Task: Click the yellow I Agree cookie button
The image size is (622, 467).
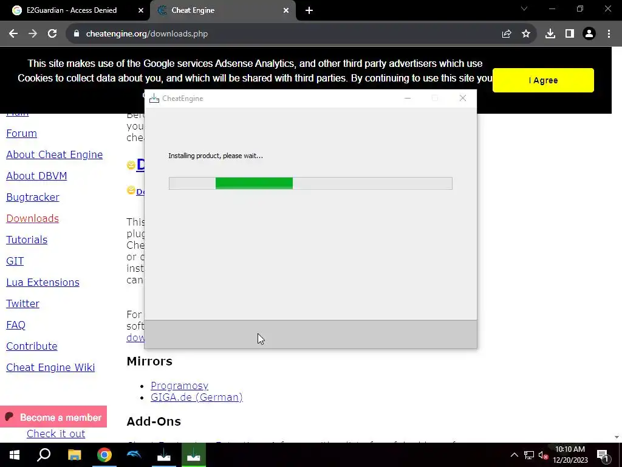Action: point(543,80)
